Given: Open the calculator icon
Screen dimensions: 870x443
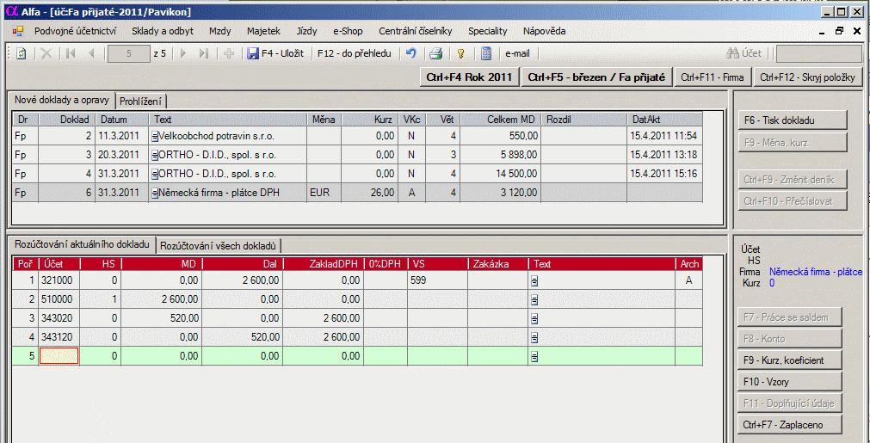Looking at the screenshot, I should [486, 54].
